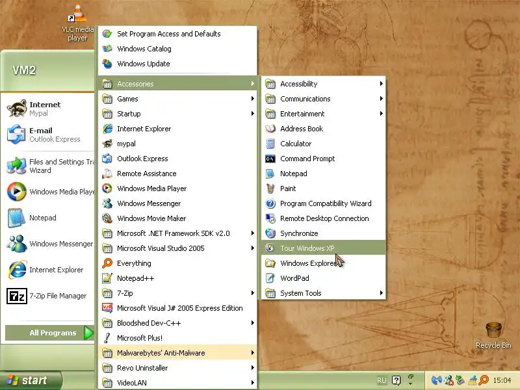Click the Everything search tray icon

click(484, 380)
